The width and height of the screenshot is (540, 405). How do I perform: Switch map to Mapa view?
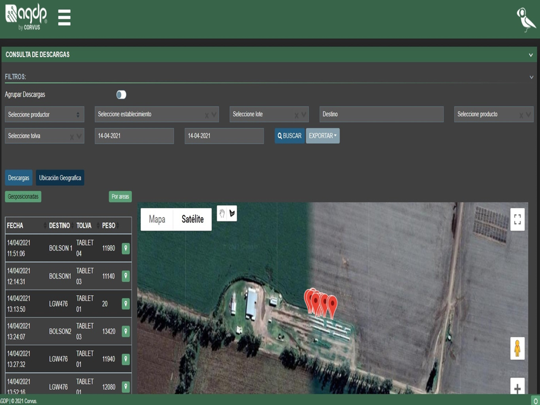tap(157, 219)
